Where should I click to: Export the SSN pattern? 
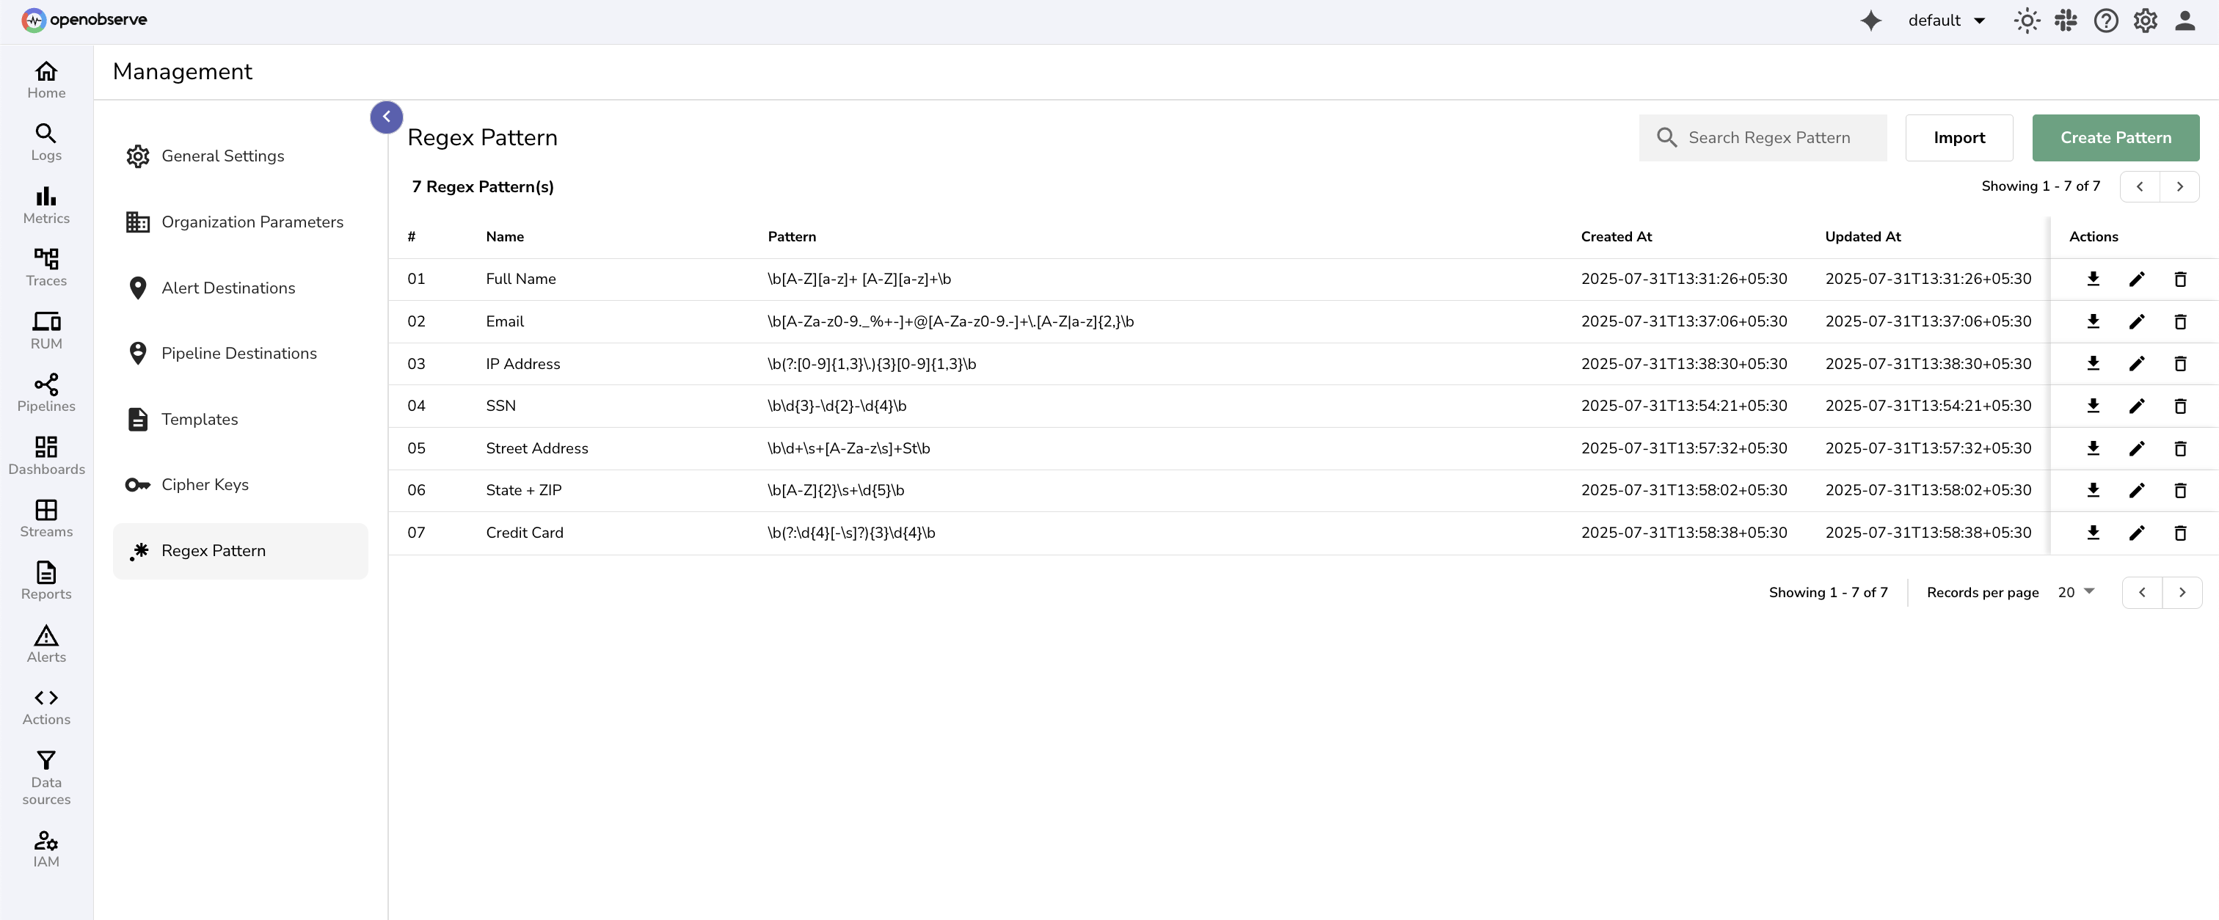[2094, 406]
